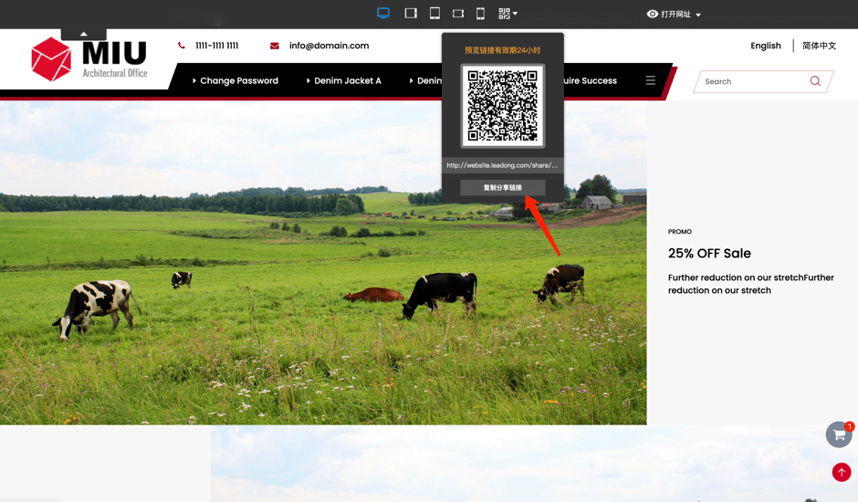Switch to mobile landscape preview
The image size is (858, 502).
click(458, 14)
